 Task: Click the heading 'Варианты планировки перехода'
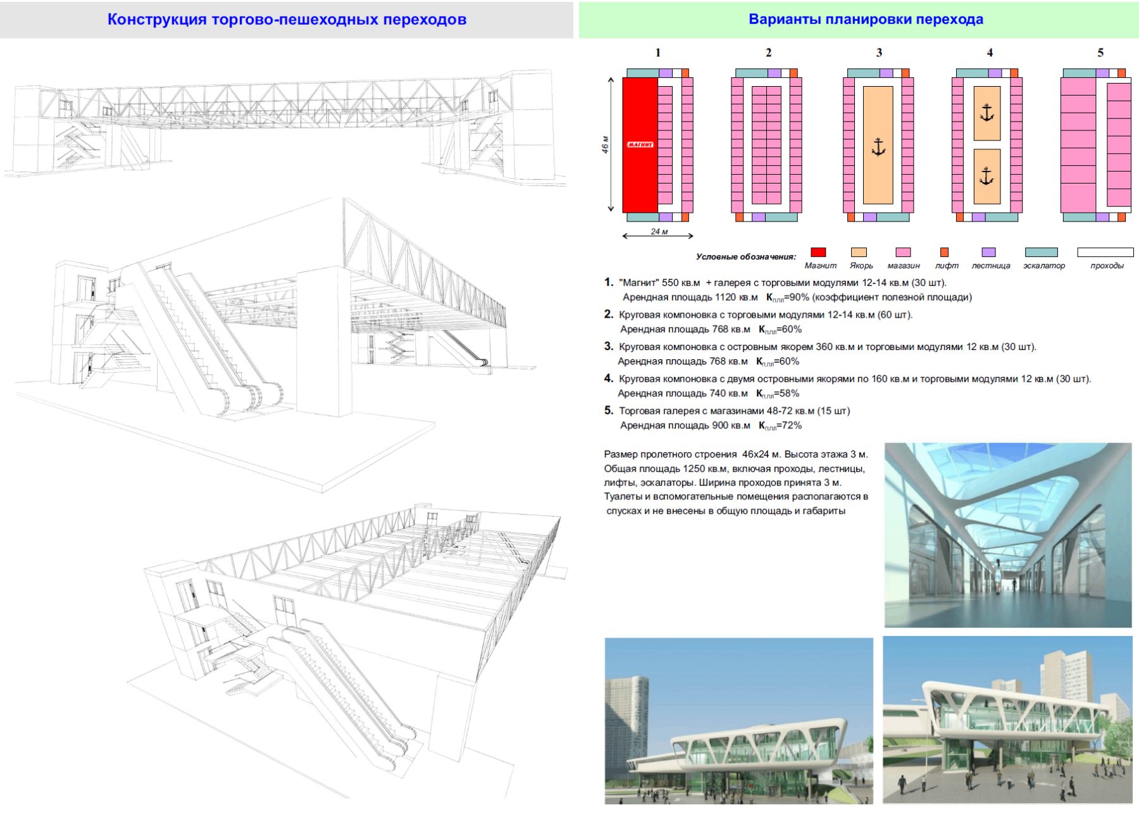click(x=866, y=19)
